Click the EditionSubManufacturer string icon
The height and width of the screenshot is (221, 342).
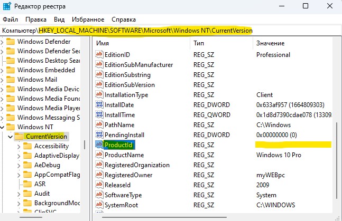tap(99, 64)
